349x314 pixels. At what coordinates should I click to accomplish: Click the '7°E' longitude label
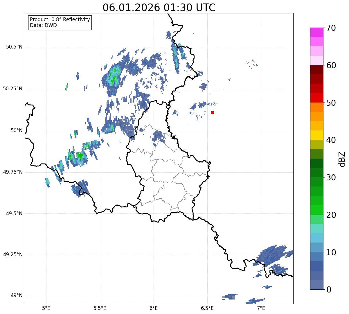pos(261,308)
